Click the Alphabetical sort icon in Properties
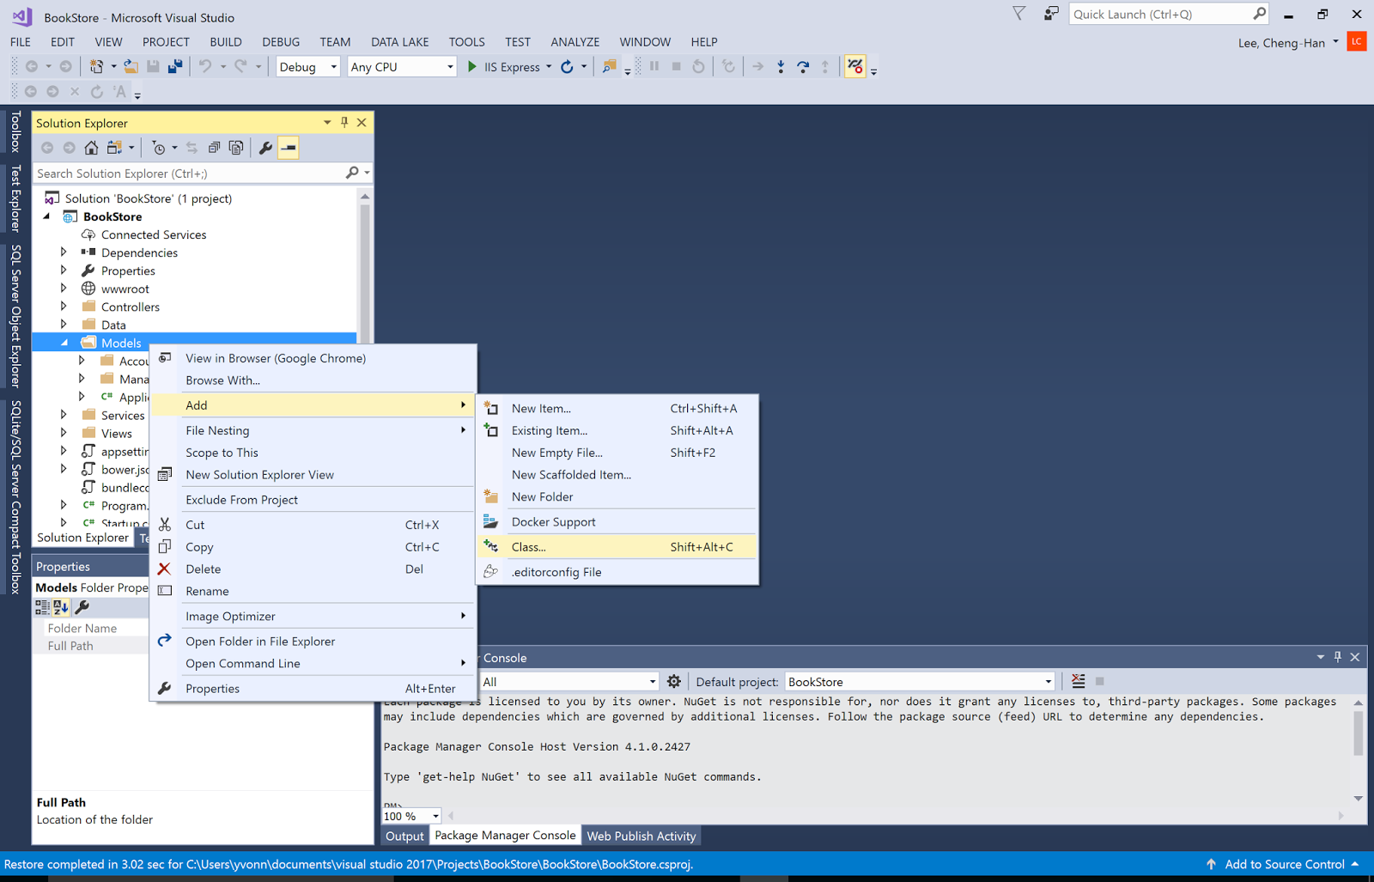 coord(61,607)
